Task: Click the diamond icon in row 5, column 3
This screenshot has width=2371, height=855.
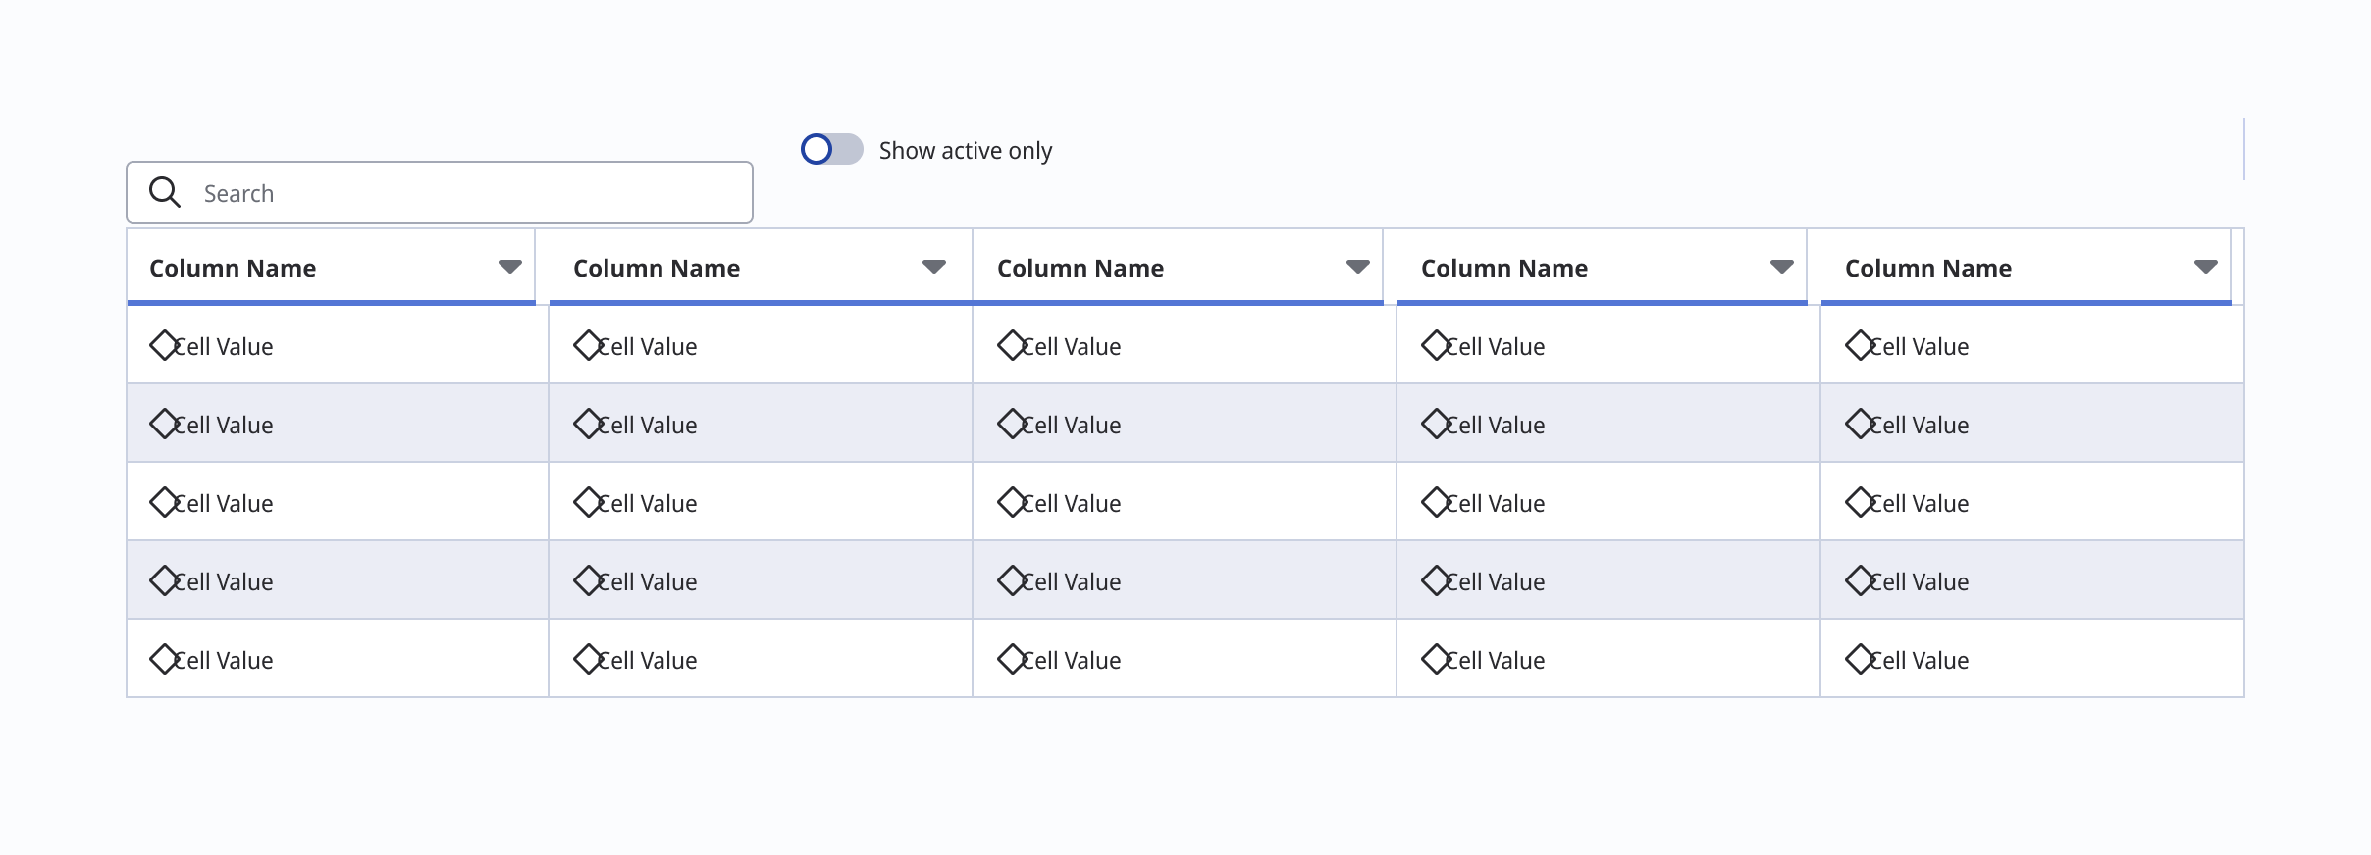Action: point(1013,659)
